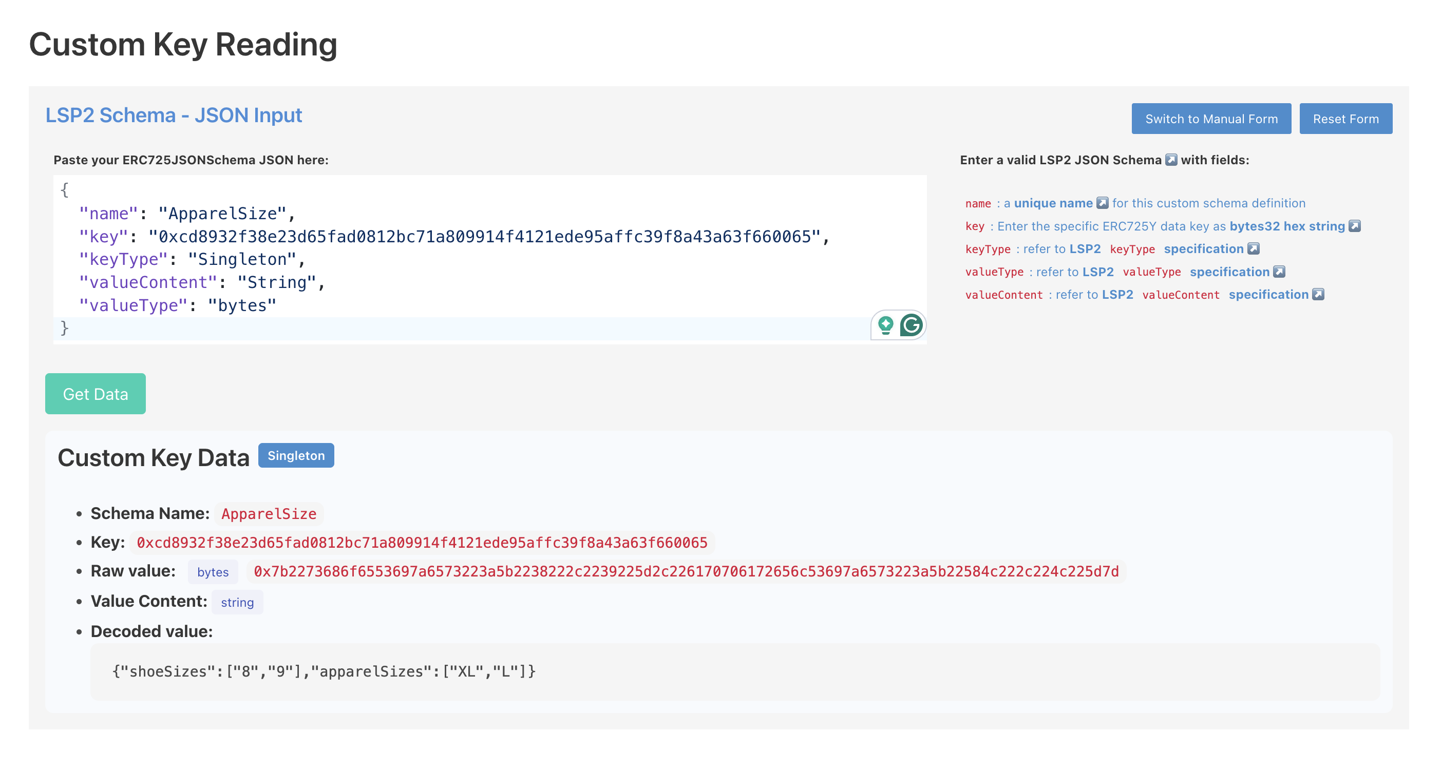
Task: Open the bytes32 hex string external link icon
Action: pyautogui.click(x=1355, y=226)
